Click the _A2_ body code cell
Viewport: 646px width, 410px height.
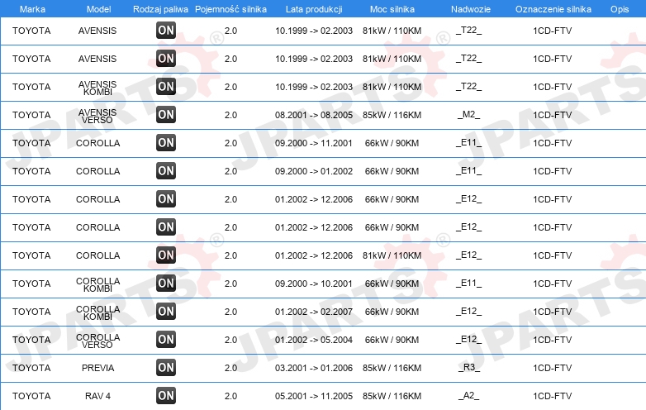(469, 396)
